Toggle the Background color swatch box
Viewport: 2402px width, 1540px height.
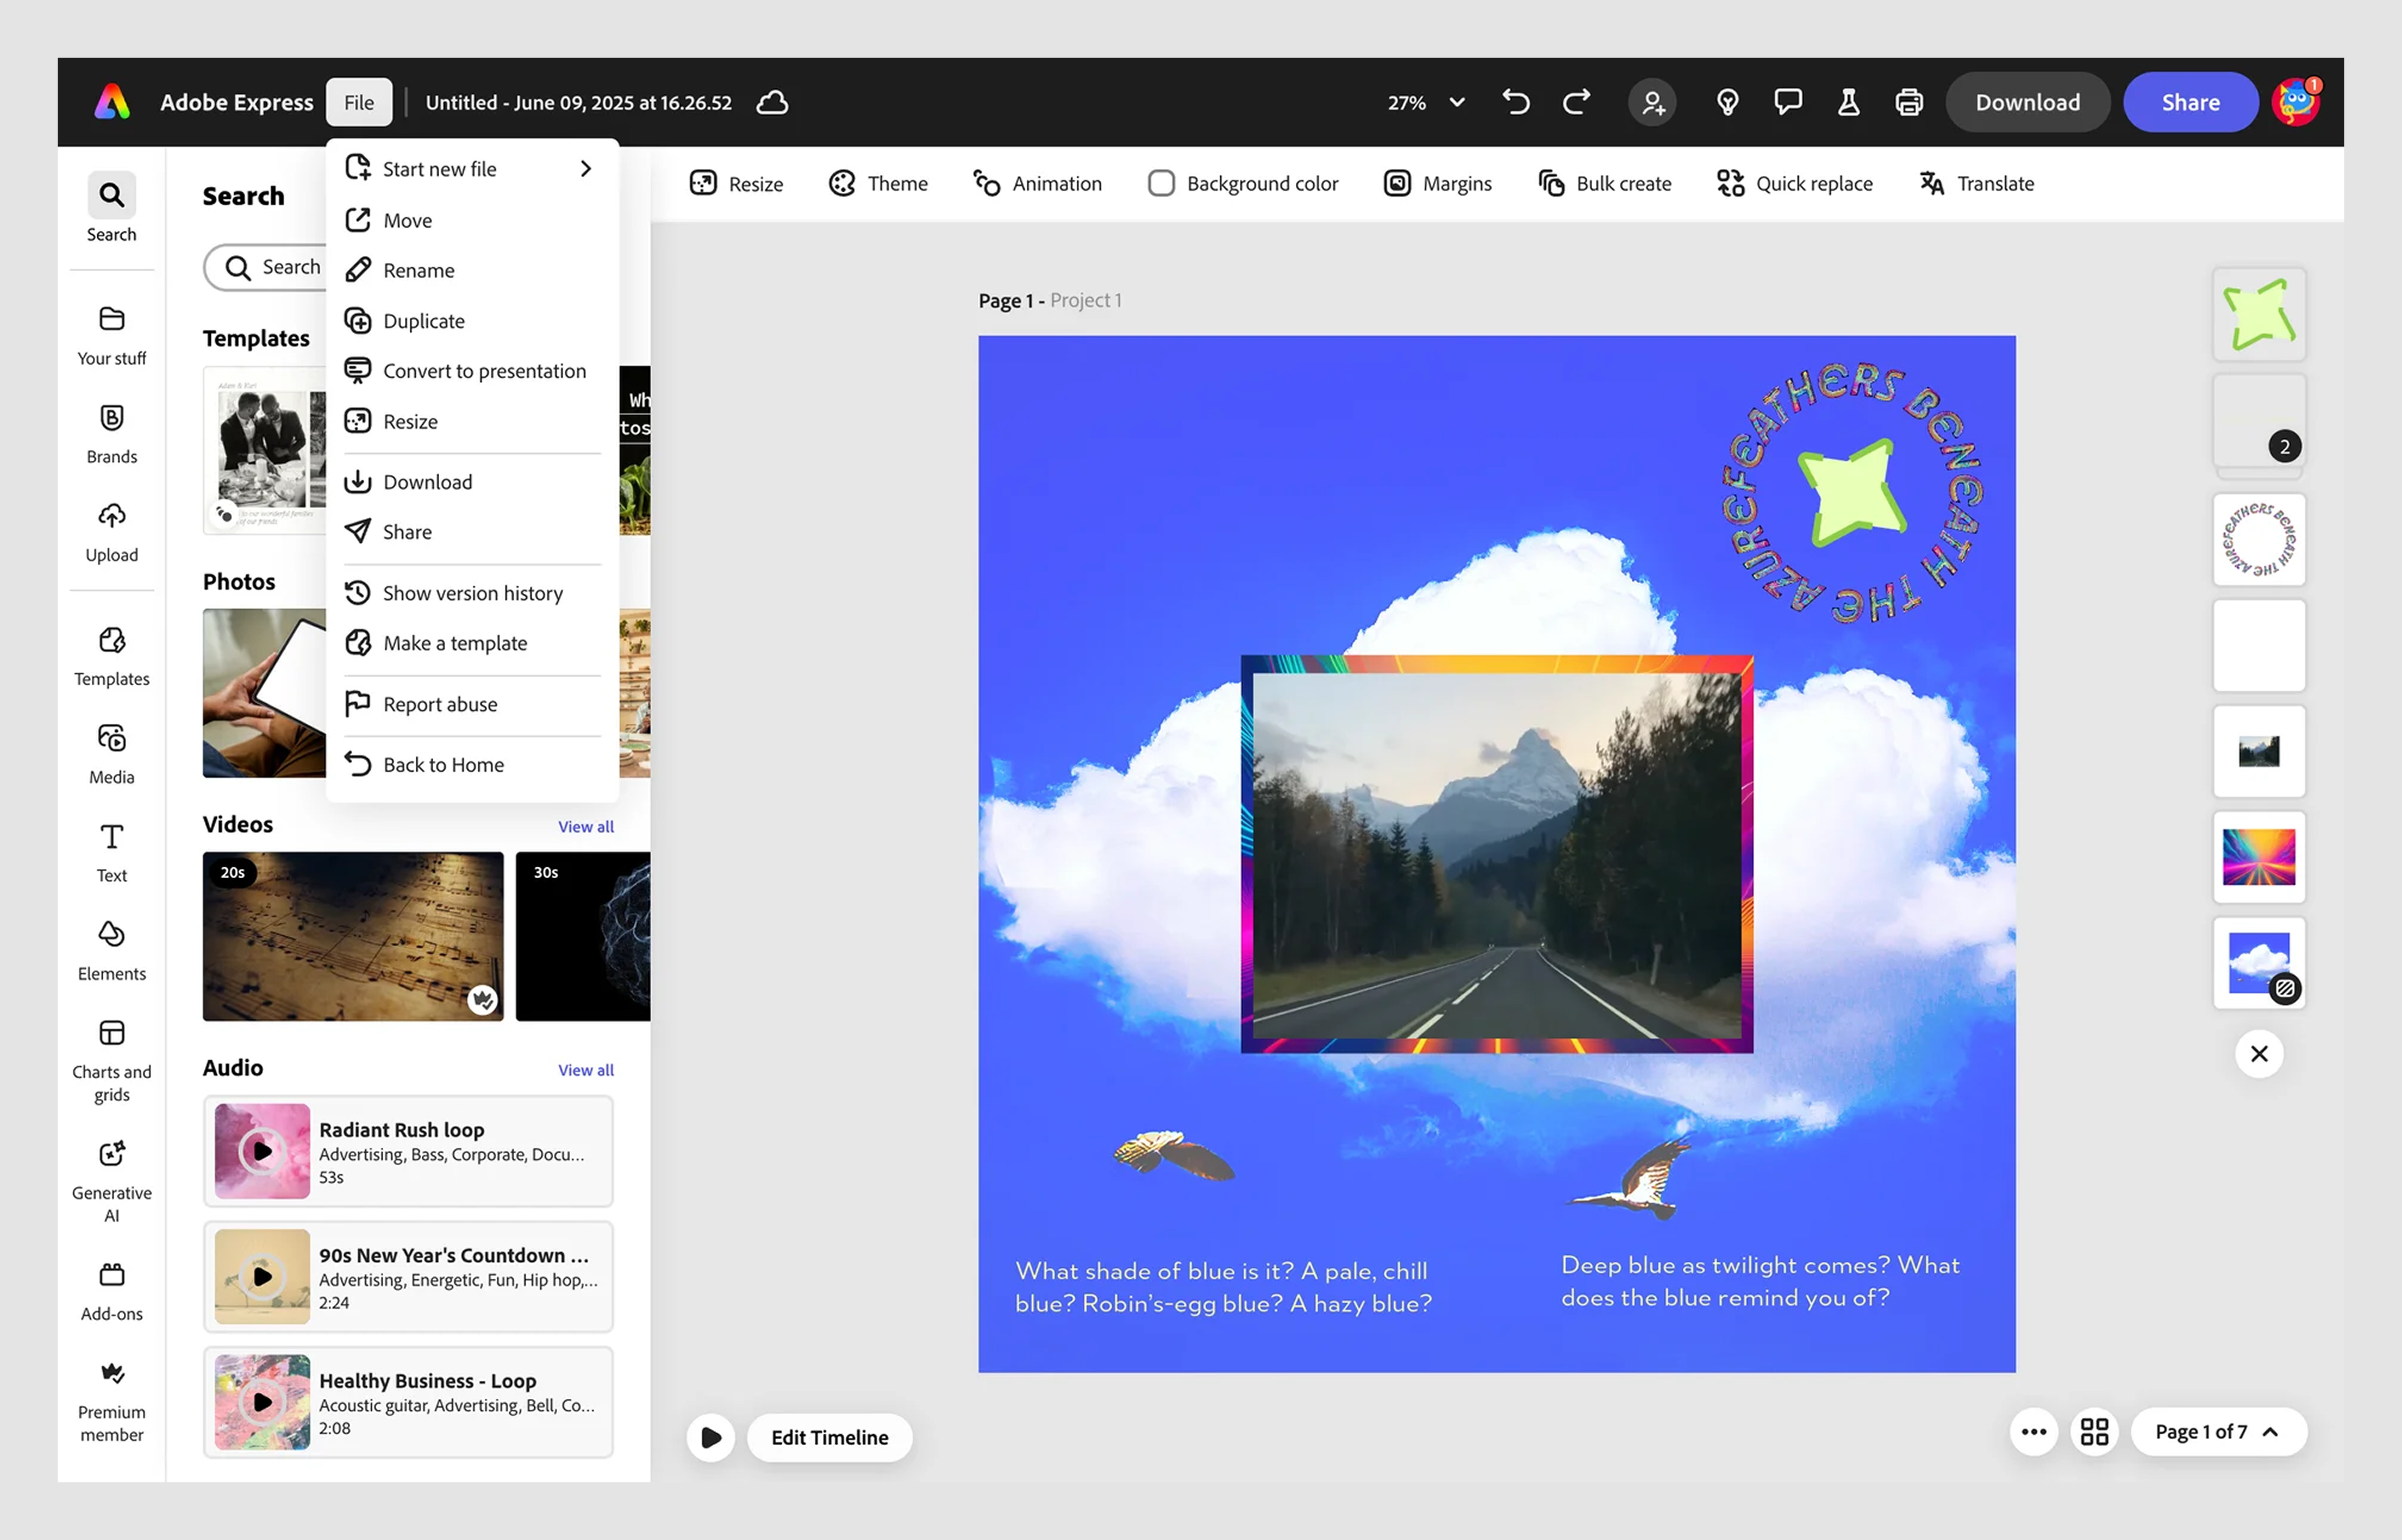coord(1160,183)
